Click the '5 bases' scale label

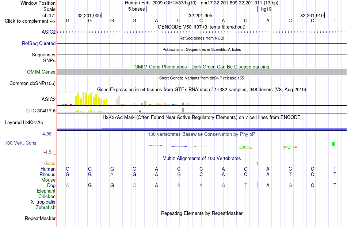point(136,9)
